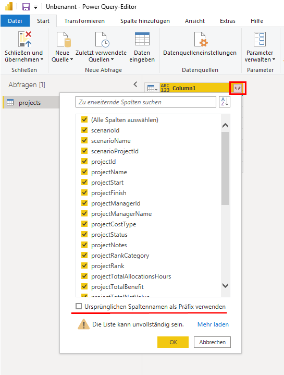
Task: Uncheck the projectManagerId checkbox
Action: (x=84, y=203)
